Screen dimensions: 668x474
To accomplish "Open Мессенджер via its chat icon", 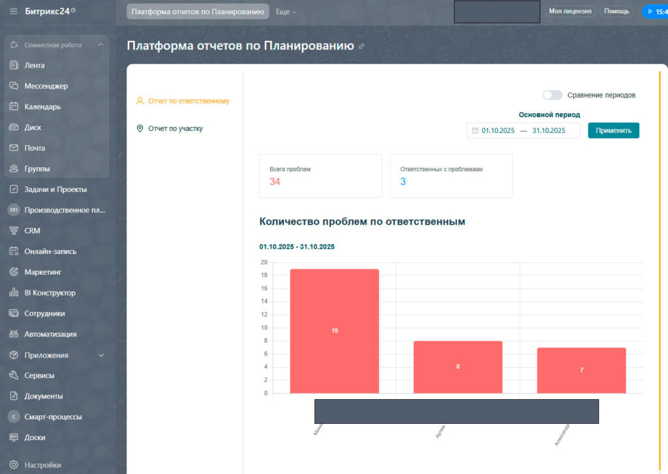I will (x=14, y=86).
